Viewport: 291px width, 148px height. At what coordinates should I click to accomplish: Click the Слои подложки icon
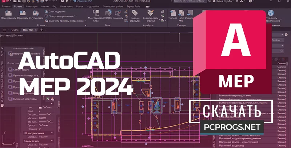46,12
